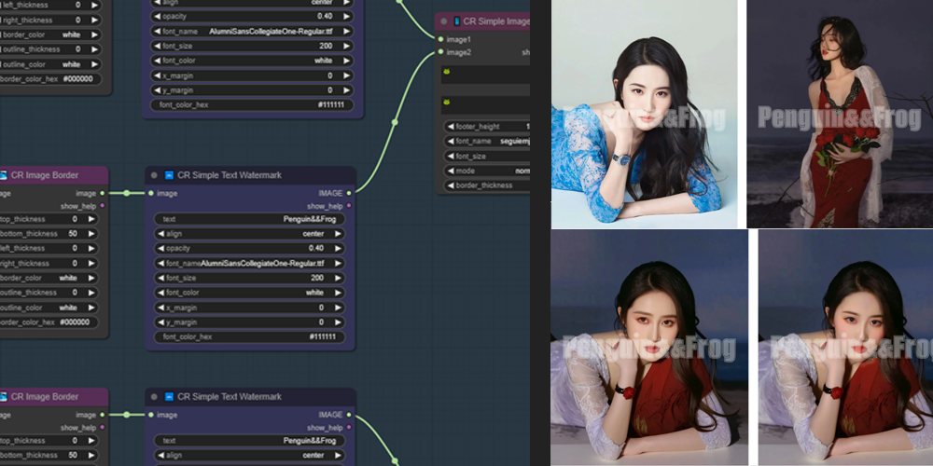
Task: Open font_color dropdown in the upper watermark node
Action: pyautogui.click(x=252, y=61)
